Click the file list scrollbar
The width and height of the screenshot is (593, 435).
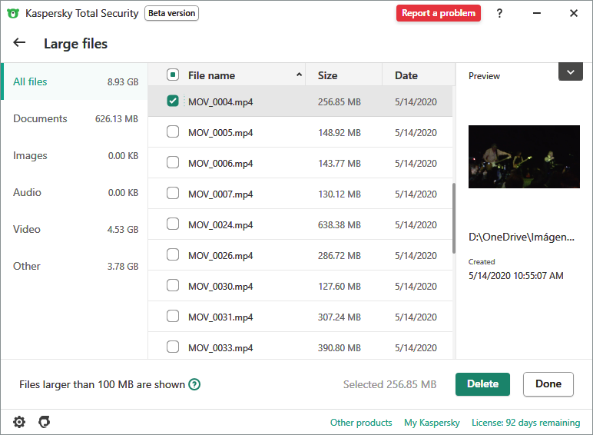[x=453, y=219]
